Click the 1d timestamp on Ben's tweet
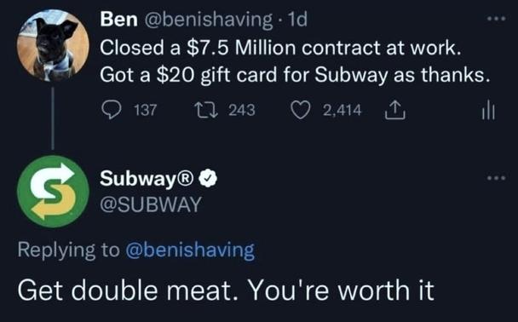This screenshot has height=322, width=518. tap(297, 19)
